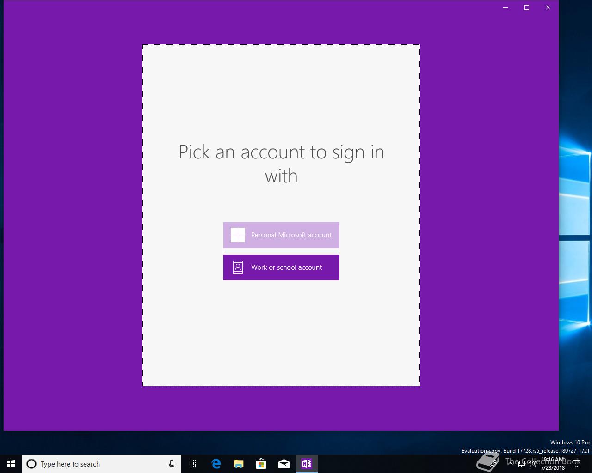Activate the Cortana microphone icon
The image size is (592, 473).
(x=172, y=464)
